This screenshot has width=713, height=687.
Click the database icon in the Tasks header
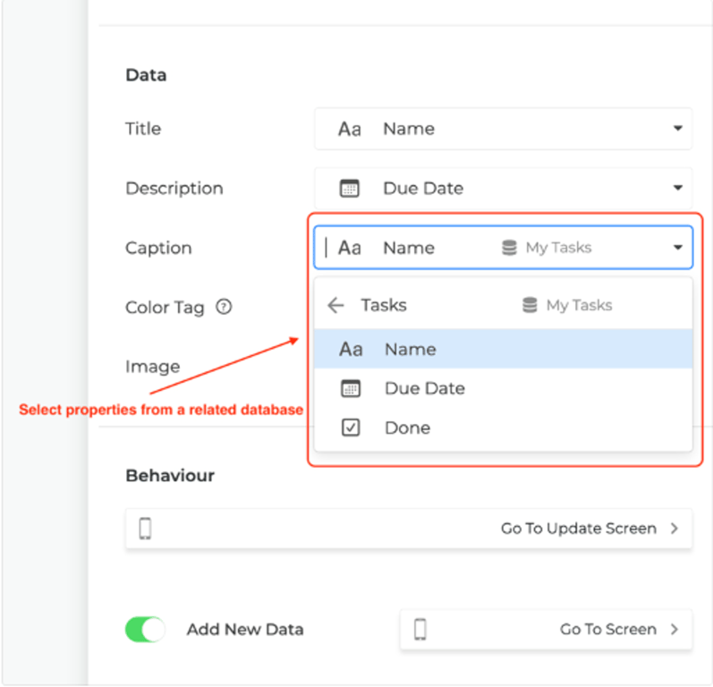pos(530,305)
